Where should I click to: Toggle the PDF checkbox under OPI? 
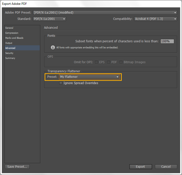coord(109,62)
